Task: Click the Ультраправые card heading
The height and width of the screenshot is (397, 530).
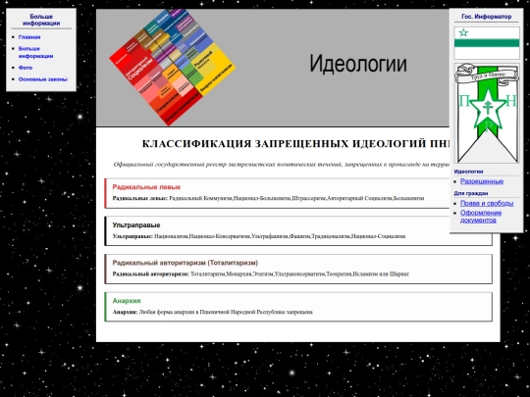Action: [136, 225]
